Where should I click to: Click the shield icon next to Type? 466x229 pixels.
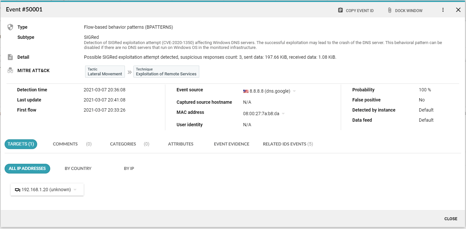point(10,27)
